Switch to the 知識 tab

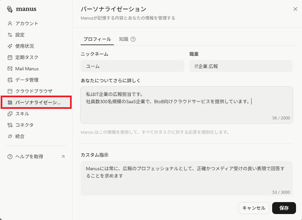click(124, 39)
